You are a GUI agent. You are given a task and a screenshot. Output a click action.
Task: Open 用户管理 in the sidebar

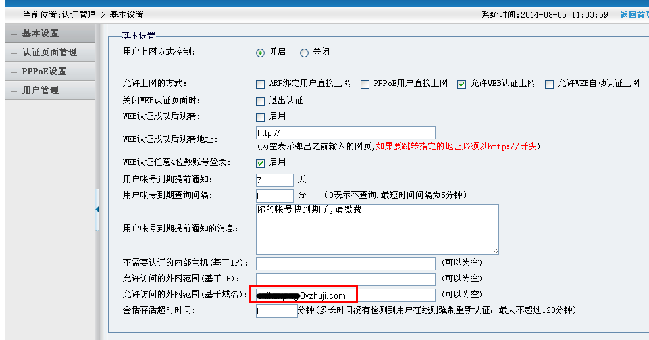41,90
